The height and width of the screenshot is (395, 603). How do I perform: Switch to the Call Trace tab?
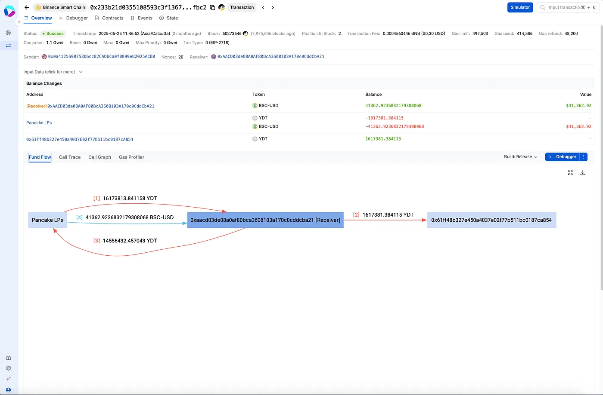[x=70, y=157]
